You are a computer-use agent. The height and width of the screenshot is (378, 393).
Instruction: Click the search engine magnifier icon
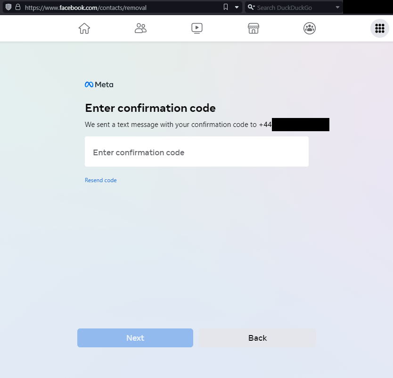click(x=251, y=7)
